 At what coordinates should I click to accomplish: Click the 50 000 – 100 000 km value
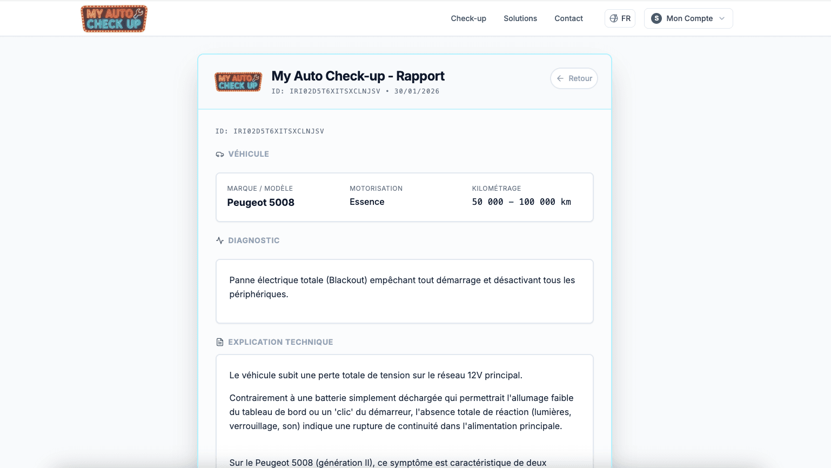coord(521,202)
